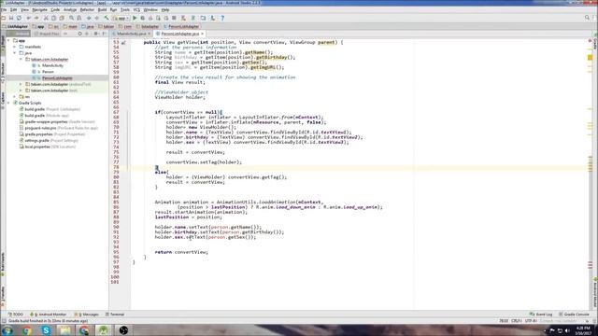Collapse the app module tree node
Screen dimensions: 598x336
[8, 40]
